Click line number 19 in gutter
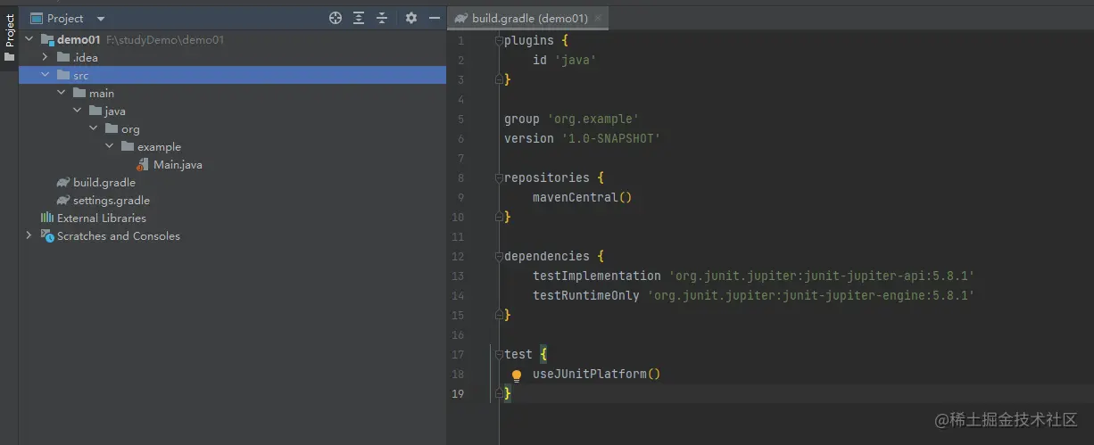The height and width of the screenshot is (445, 1094). 458,393
